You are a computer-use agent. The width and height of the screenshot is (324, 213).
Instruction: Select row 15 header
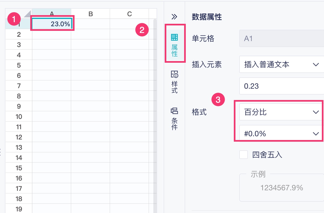(x=19, y=168)
